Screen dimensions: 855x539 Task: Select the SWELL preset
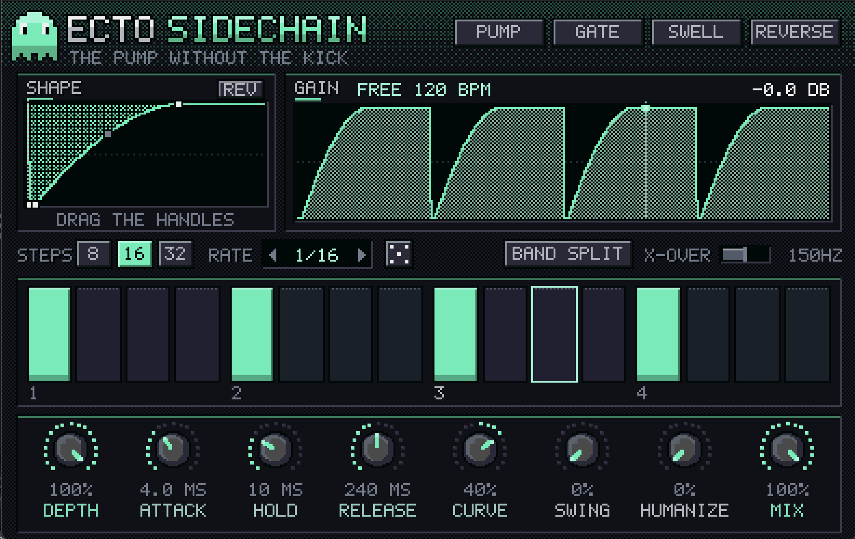pyautogui.click(x=696, y=32)
